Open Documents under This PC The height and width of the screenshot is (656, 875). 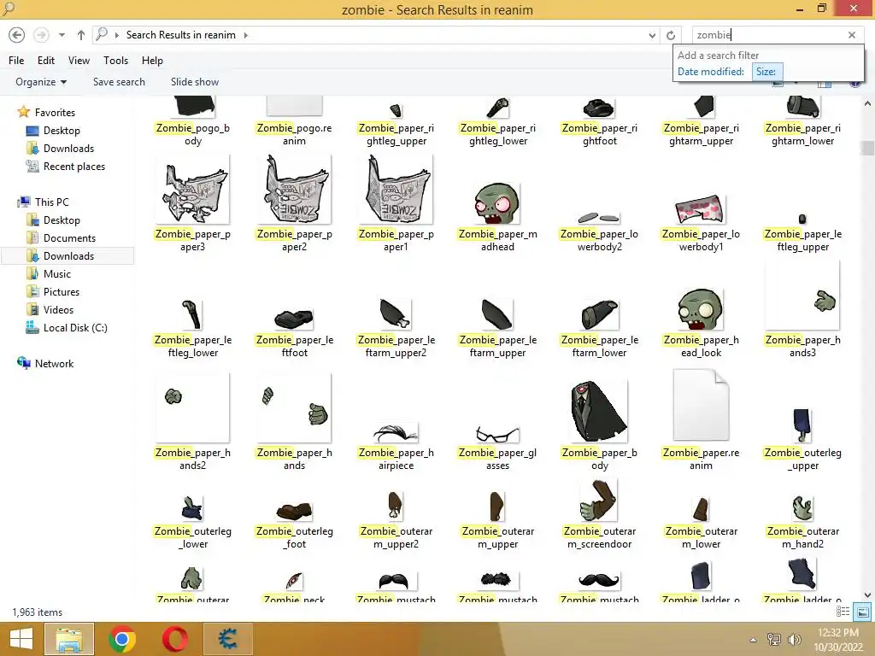[69, 238]
